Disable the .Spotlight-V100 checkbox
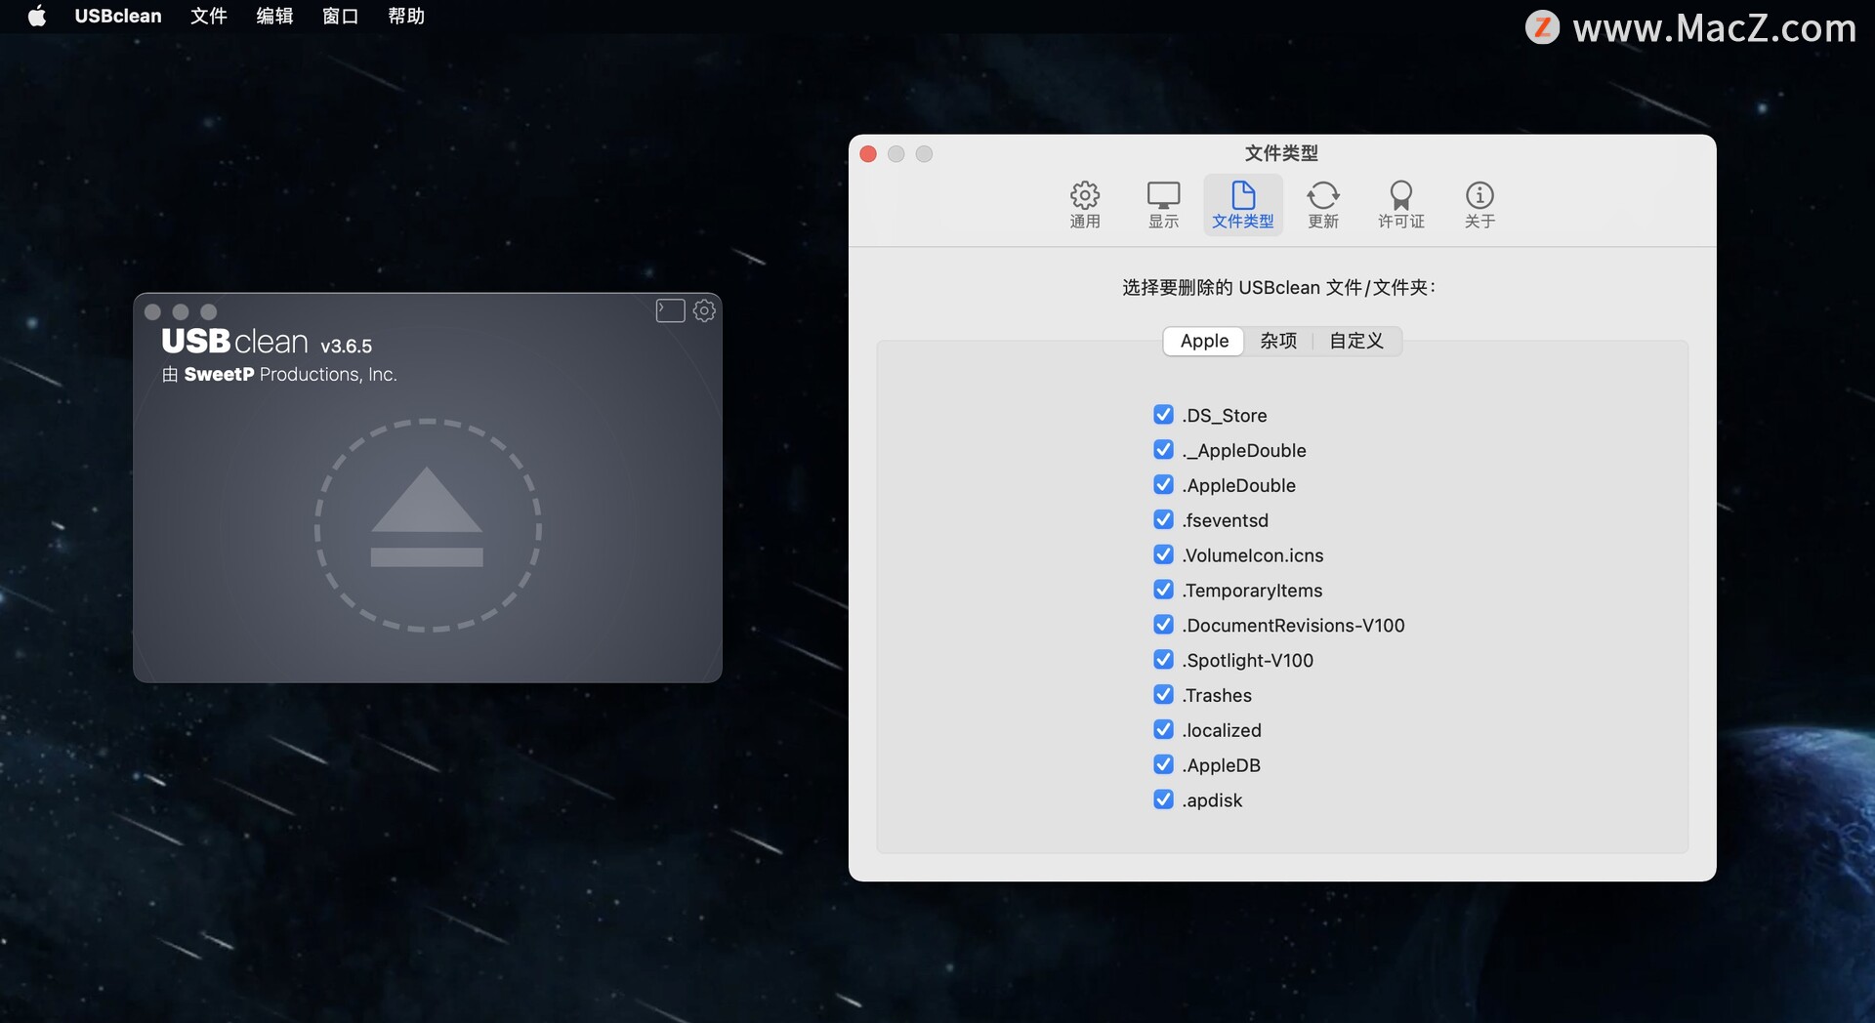Screen dimensions: 1875x1023 click(x=1163, y=660)
